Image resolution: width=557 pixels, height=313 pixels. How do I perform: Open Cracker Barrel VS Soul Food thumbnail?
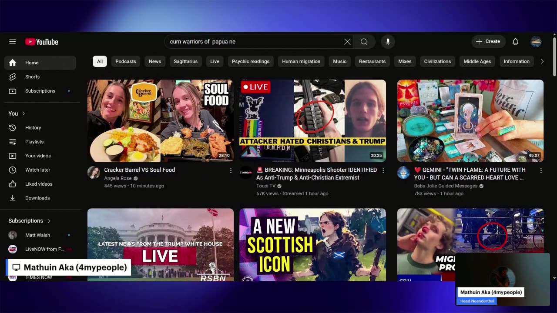pos(161,120)
